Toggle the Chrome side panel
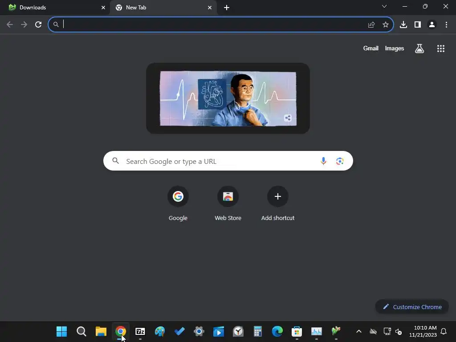456x342 pixels. pos(418,25)
